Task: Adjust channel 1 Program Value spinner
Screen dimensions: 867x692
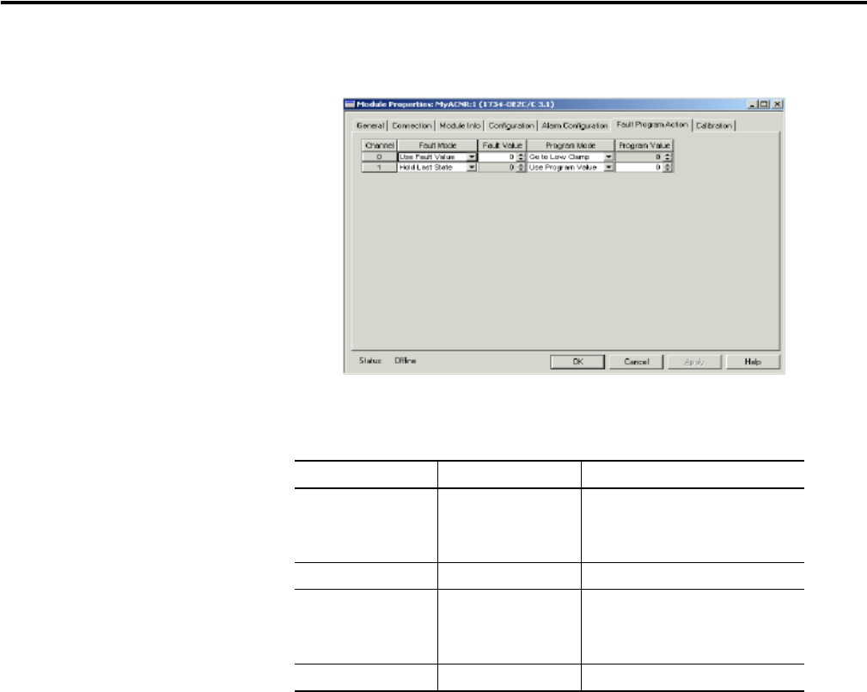Action: (x=668, y=168)
